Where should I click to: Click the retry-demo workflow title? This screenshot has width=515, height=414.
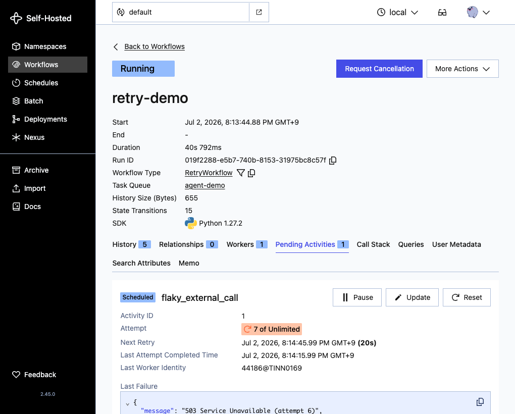tap(150, 98)
